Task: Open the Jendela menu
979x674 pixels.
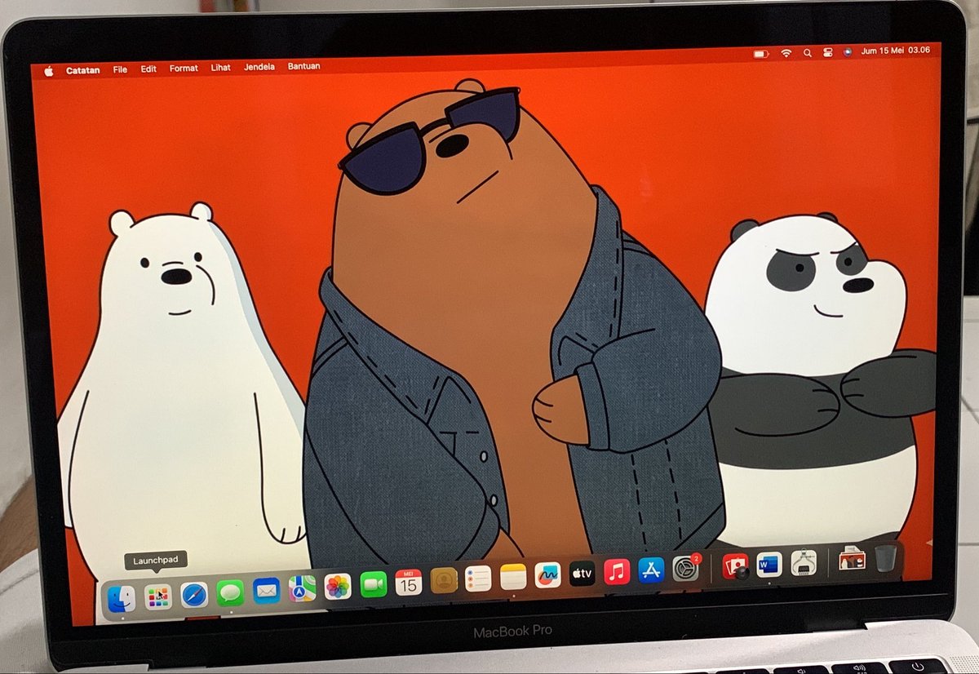Action: [259, 67]
